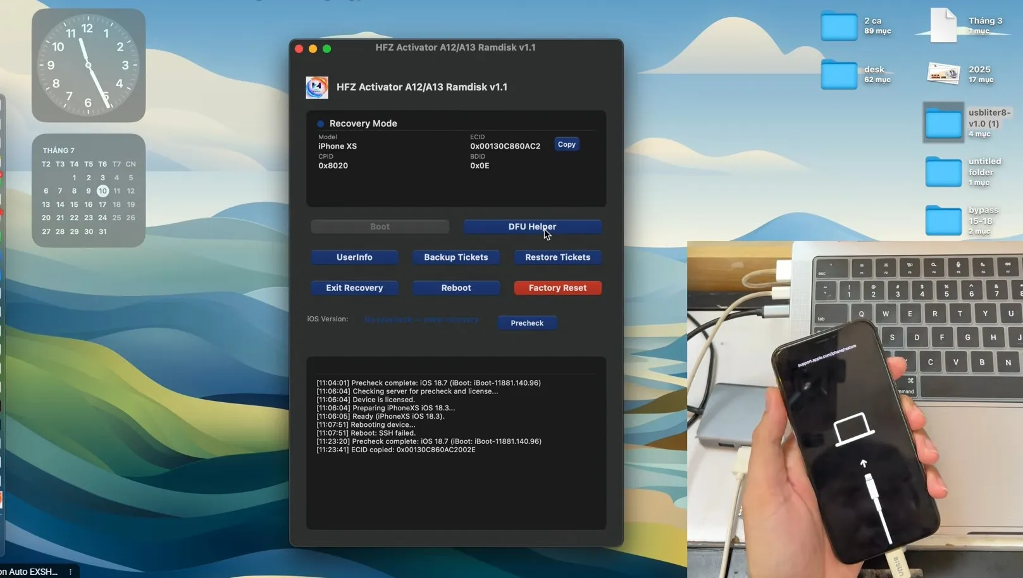This screenshot has width=1023, height=578.
Task: Click the analog clock widget
Action: coord(89,65)
